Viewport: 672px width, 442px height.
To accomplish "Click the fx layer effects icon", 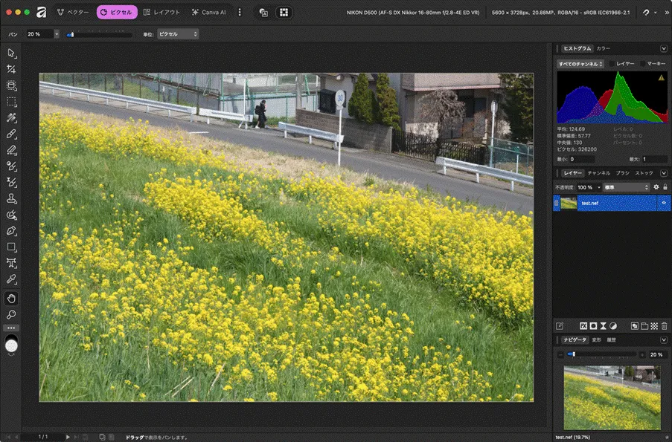I will point(583,325).
